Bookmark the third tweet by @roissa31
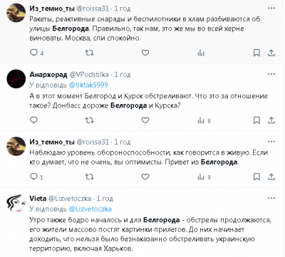 tap(256, 177)
